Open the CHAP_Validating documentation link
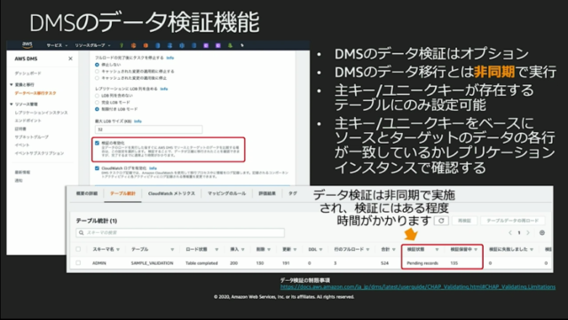 (418, 286)
